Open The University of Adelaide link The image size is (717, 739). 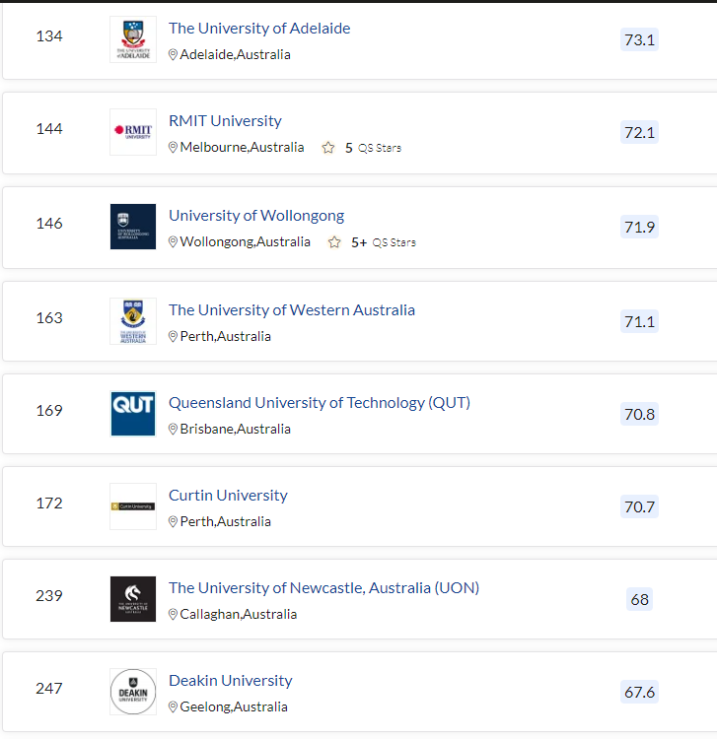(259, 29)
